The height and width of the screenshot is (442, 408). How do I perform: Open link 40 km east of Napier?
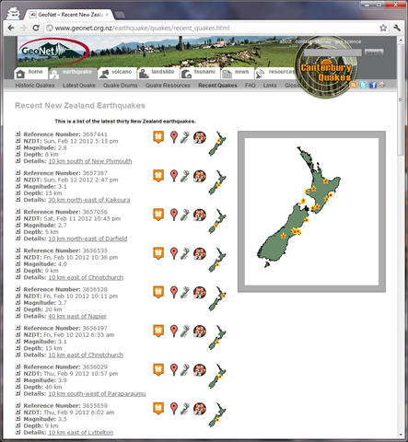(77, 316)
